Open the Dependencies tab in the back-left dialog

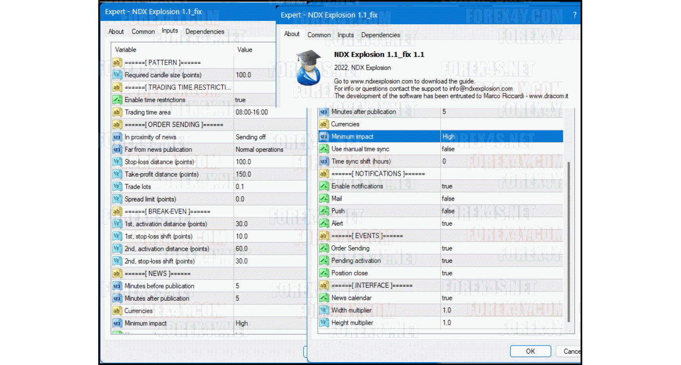pos(205,32)
